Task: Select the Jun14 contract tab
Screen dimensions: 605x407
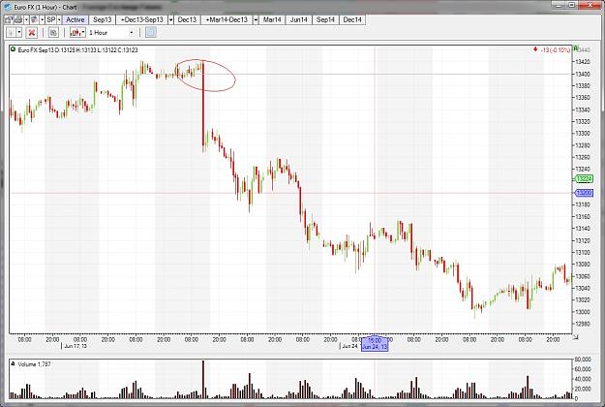Action: [299, 19]
